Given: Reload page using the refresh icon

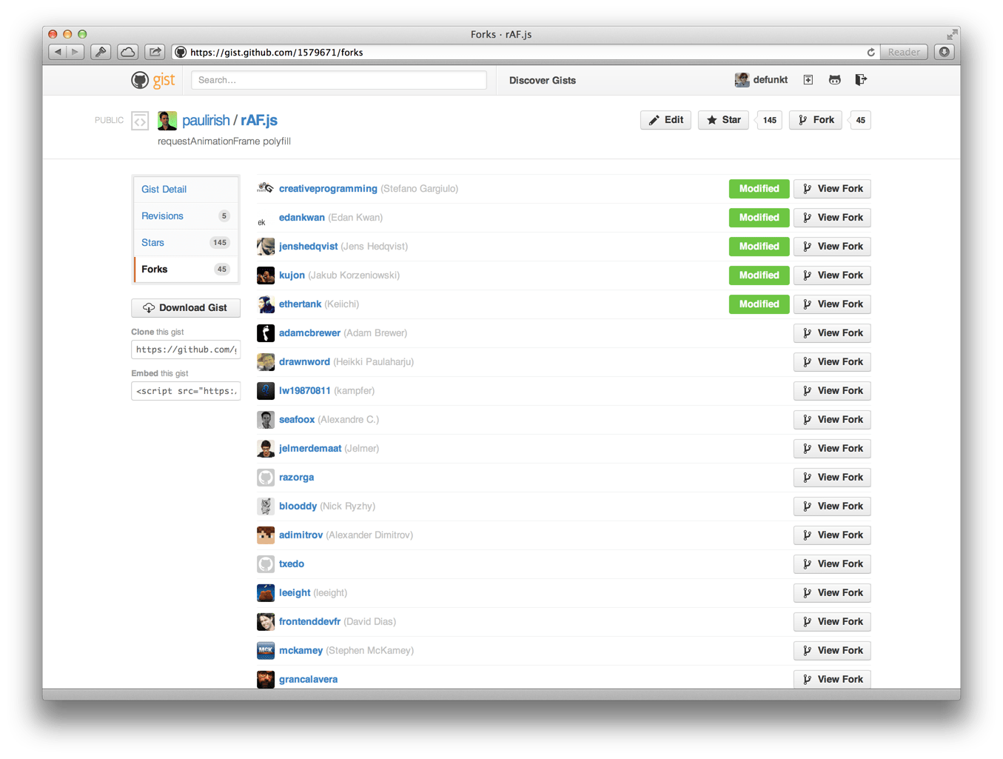Looking at the screenshot, I should [x=871, y=53].
